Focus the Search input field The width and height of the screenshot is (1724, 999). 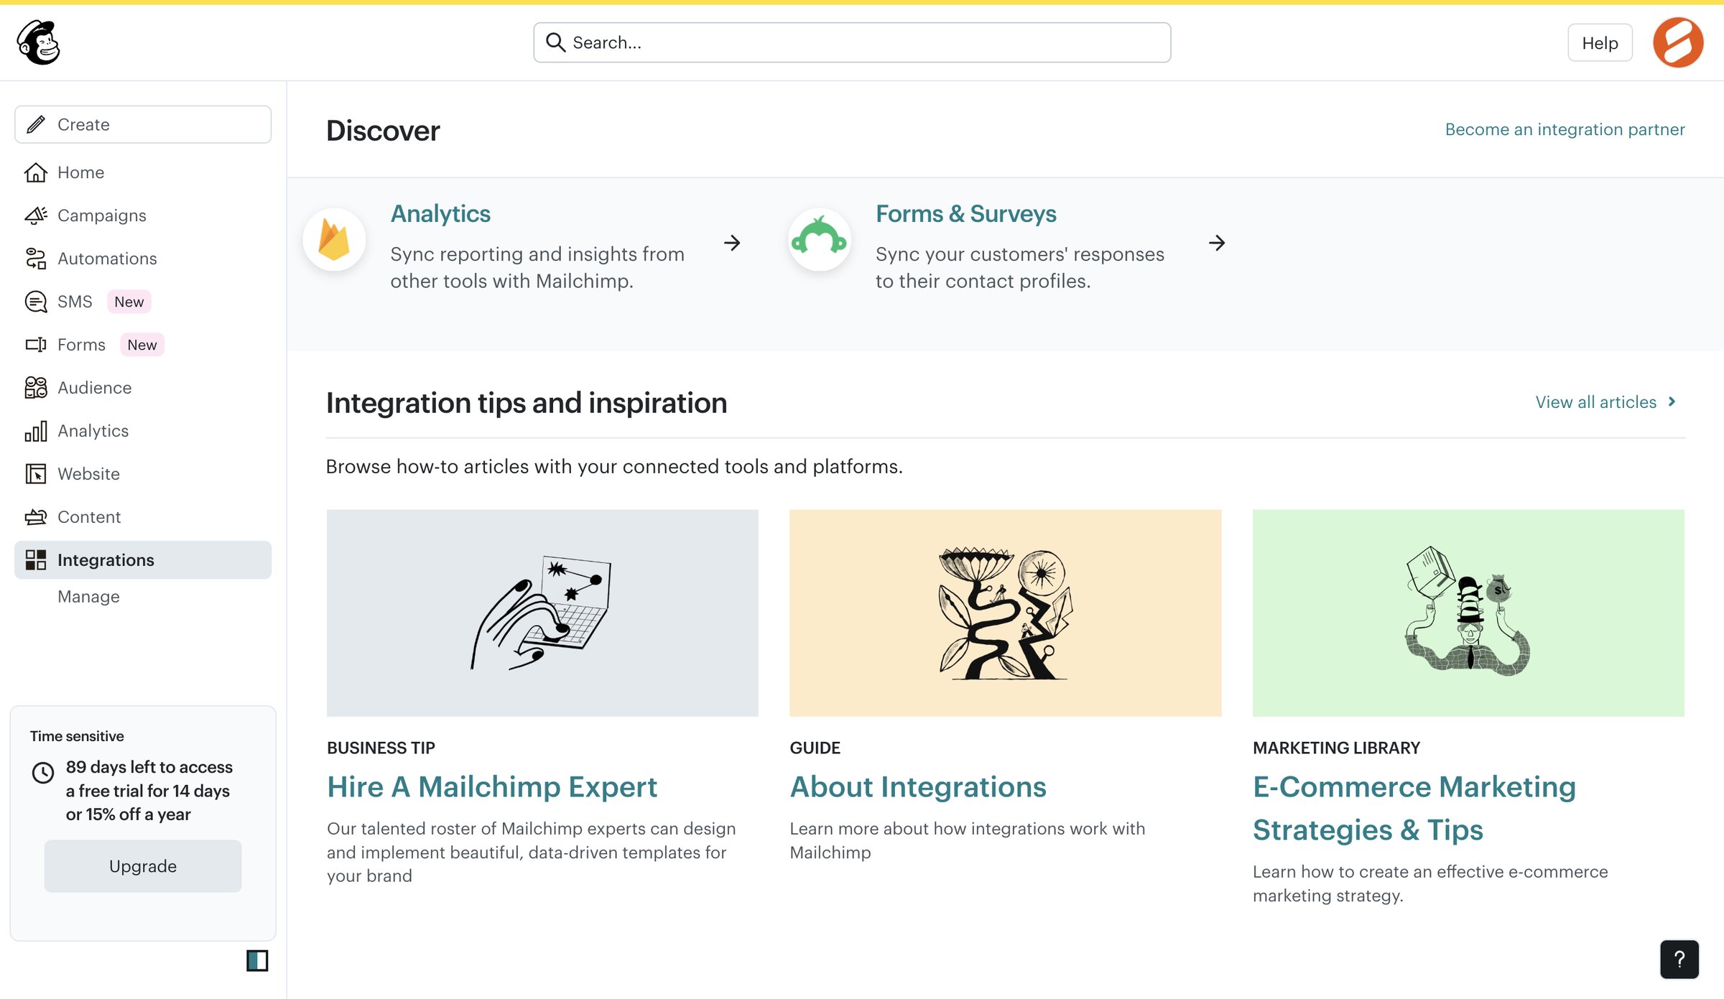click(852, 42)
